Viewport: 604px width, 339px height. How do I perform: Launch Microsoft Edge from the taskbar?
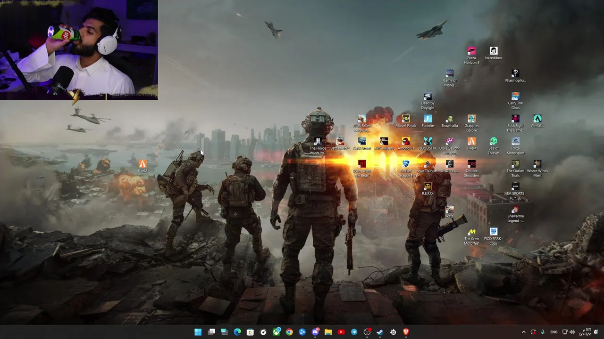237,332
